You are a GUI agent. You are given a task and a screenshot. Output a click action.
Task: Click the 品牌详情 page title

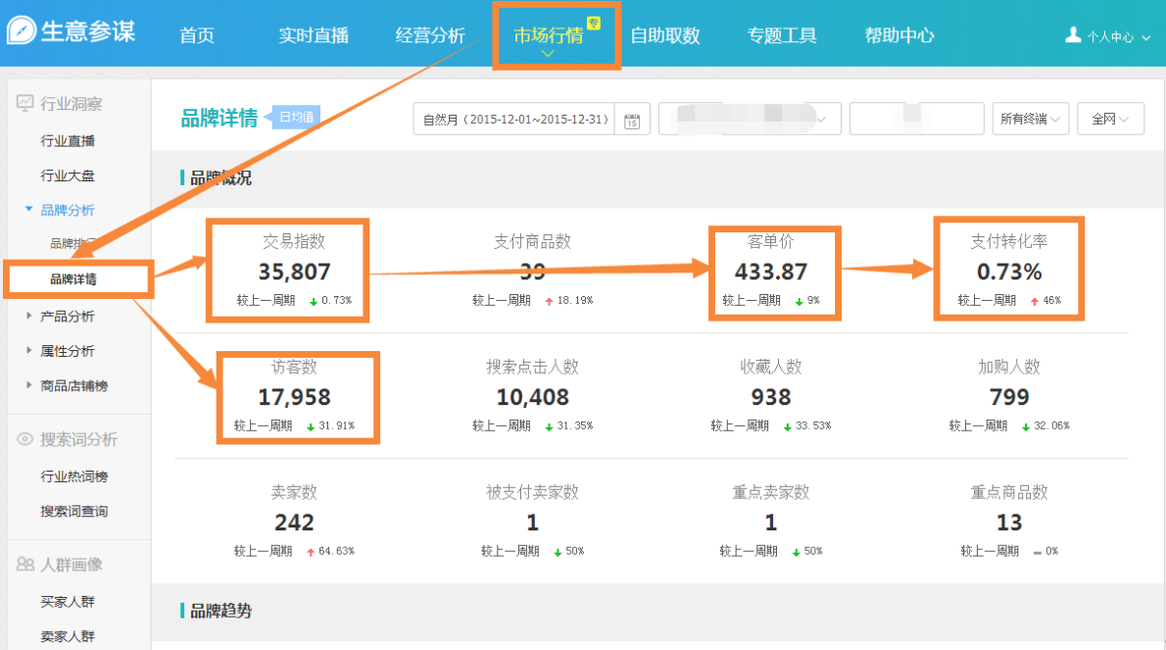pyautogui.click(x=219, y=118)
